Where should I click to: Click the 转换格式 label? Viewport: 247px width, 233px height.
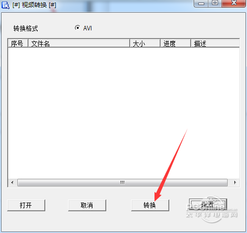click(26, 28)
